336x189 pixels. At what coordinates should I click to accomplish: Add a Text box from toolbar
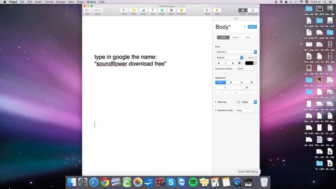click(152, 10)
